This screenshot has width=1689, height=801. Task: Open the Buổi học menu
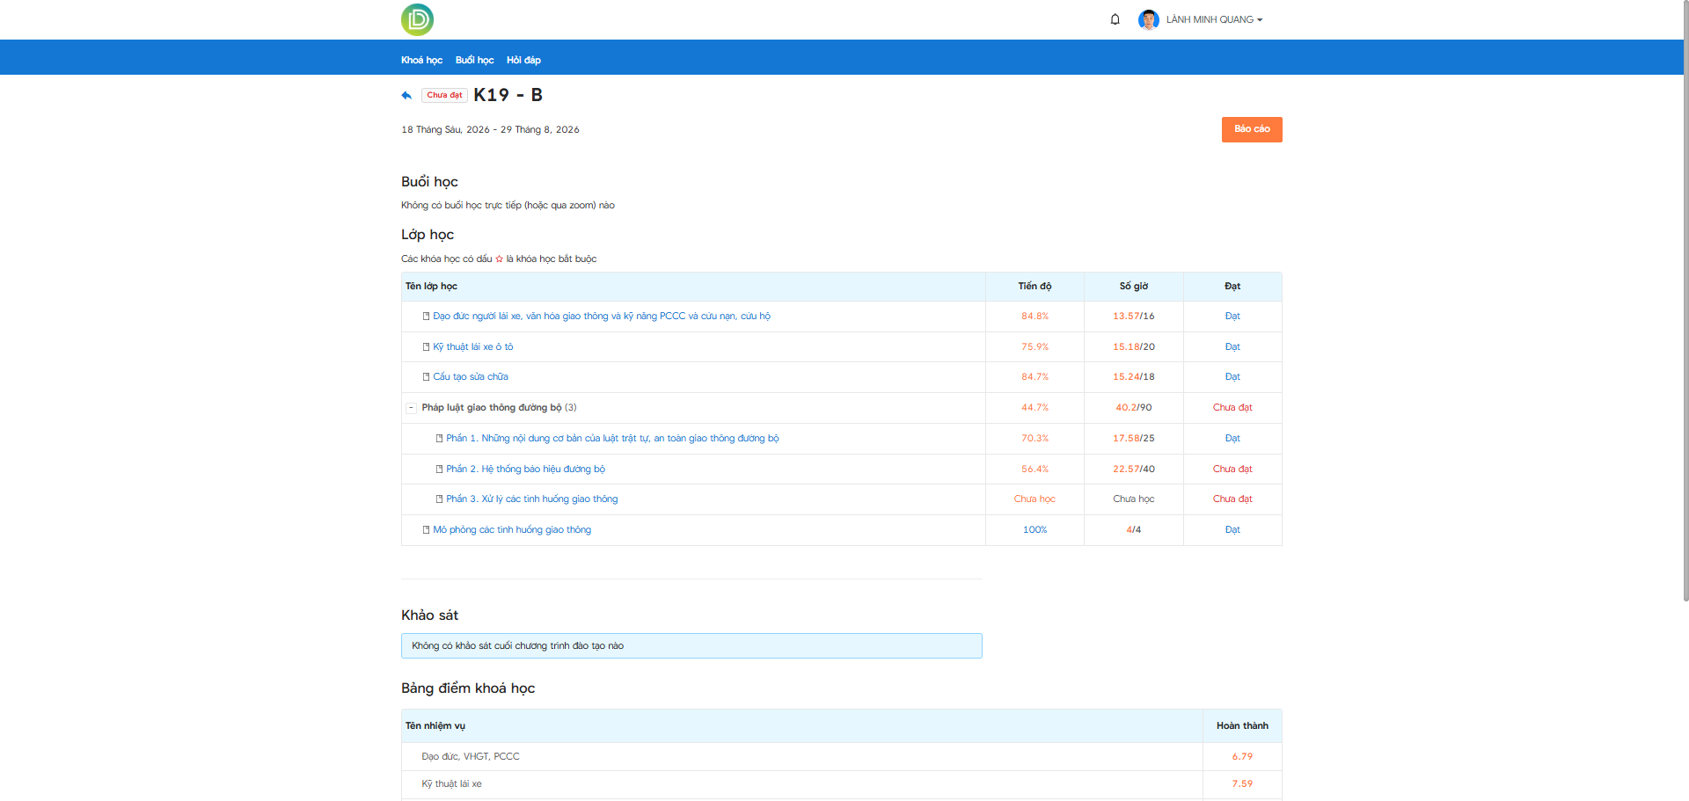pyautogui.click(x=474, y=60)
